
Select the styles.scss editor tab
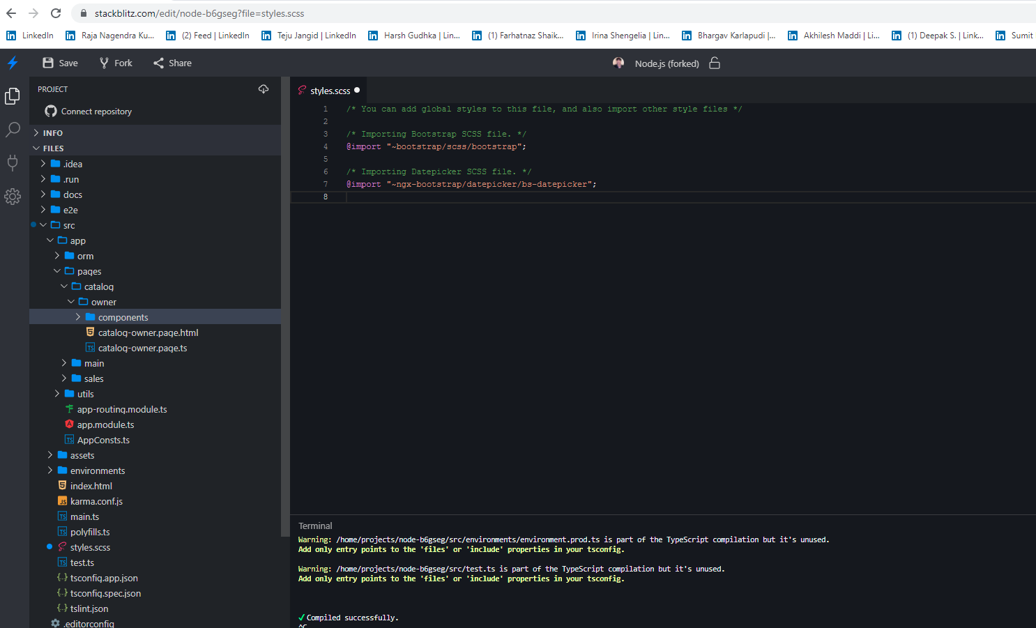tap(328, 90)
